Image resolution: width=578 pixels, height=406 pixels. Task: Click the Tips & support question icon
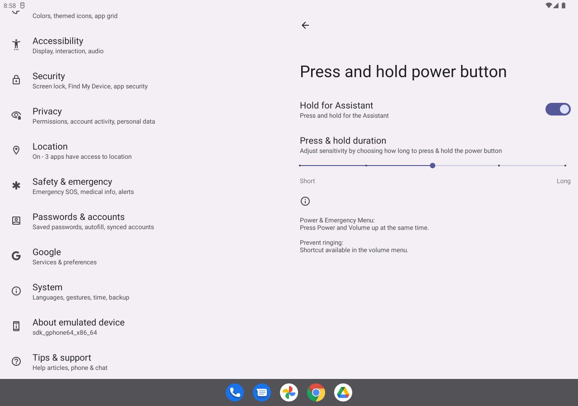[16, 361]
